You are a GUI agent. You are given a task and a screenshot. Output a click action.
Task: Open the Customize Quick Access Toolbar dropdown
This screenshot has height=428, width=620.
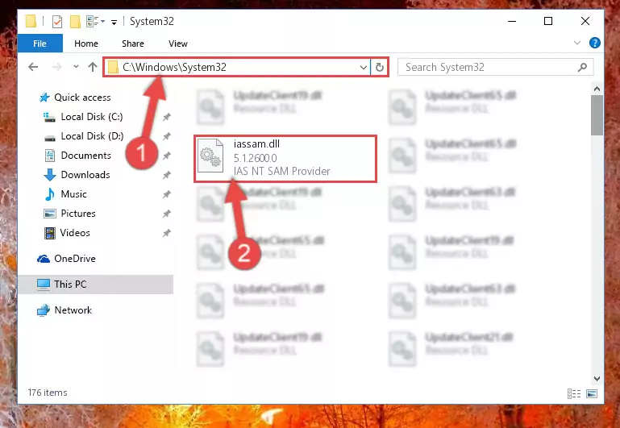114,22
